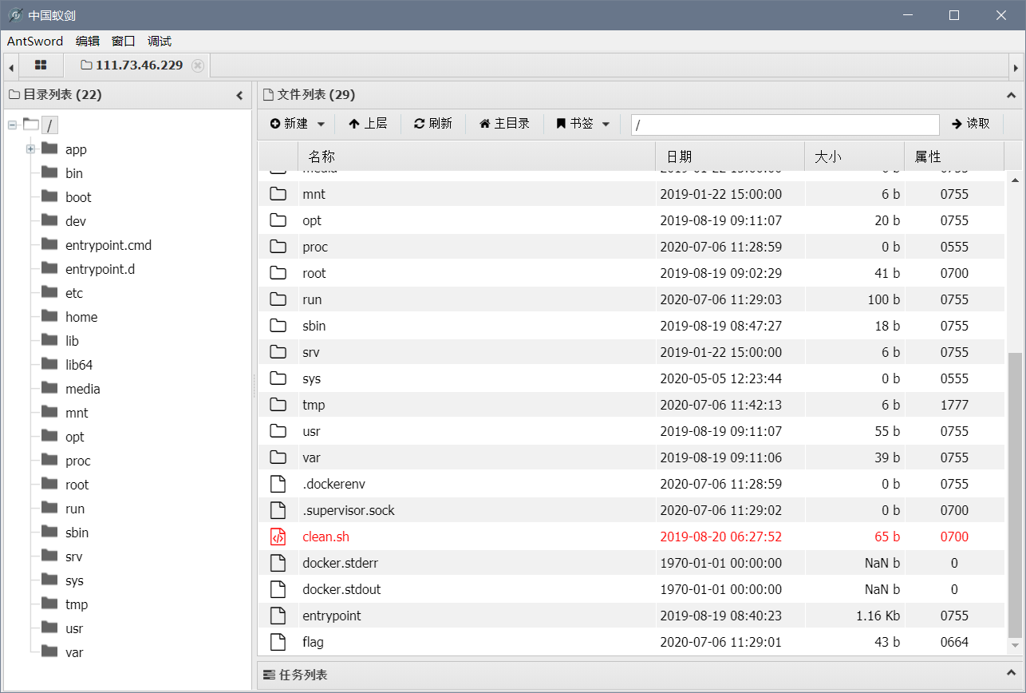
Task: Click the opt folder icon in file list
Action: [278, 220]
